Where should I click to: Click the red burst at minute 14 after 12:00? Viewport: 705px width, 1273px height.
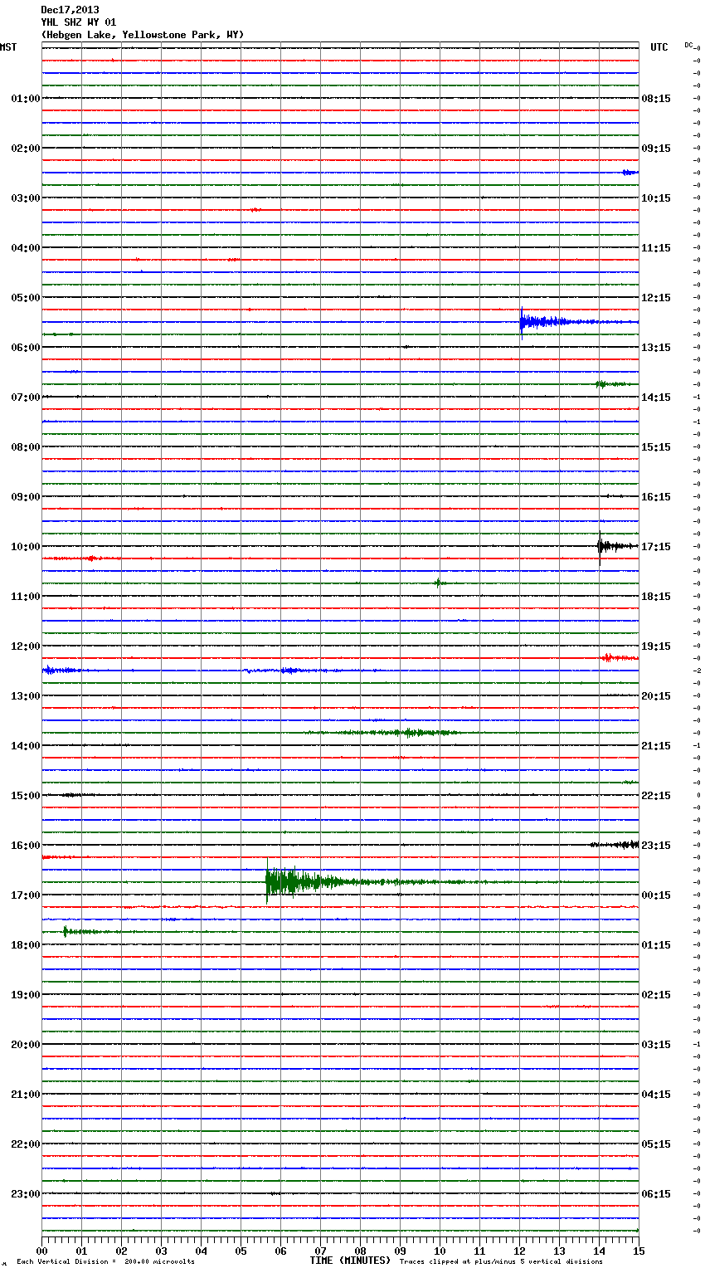tap(619, 658)
